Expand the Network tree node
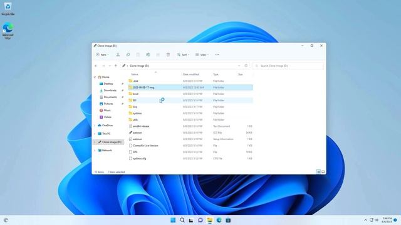 (95, 151)
